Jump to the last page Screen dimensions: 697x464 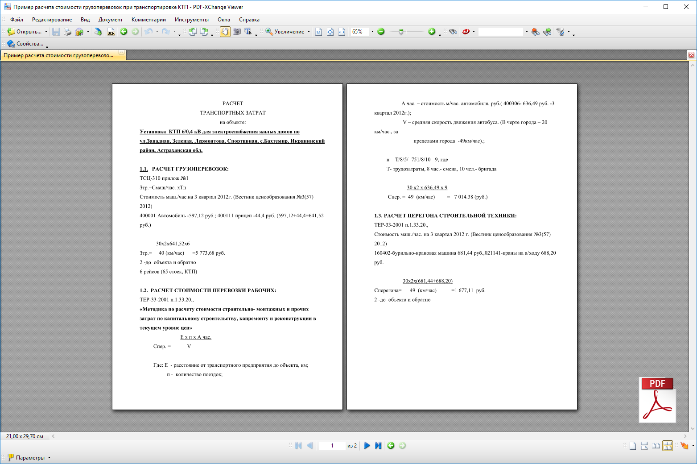[x=378, y=445]
